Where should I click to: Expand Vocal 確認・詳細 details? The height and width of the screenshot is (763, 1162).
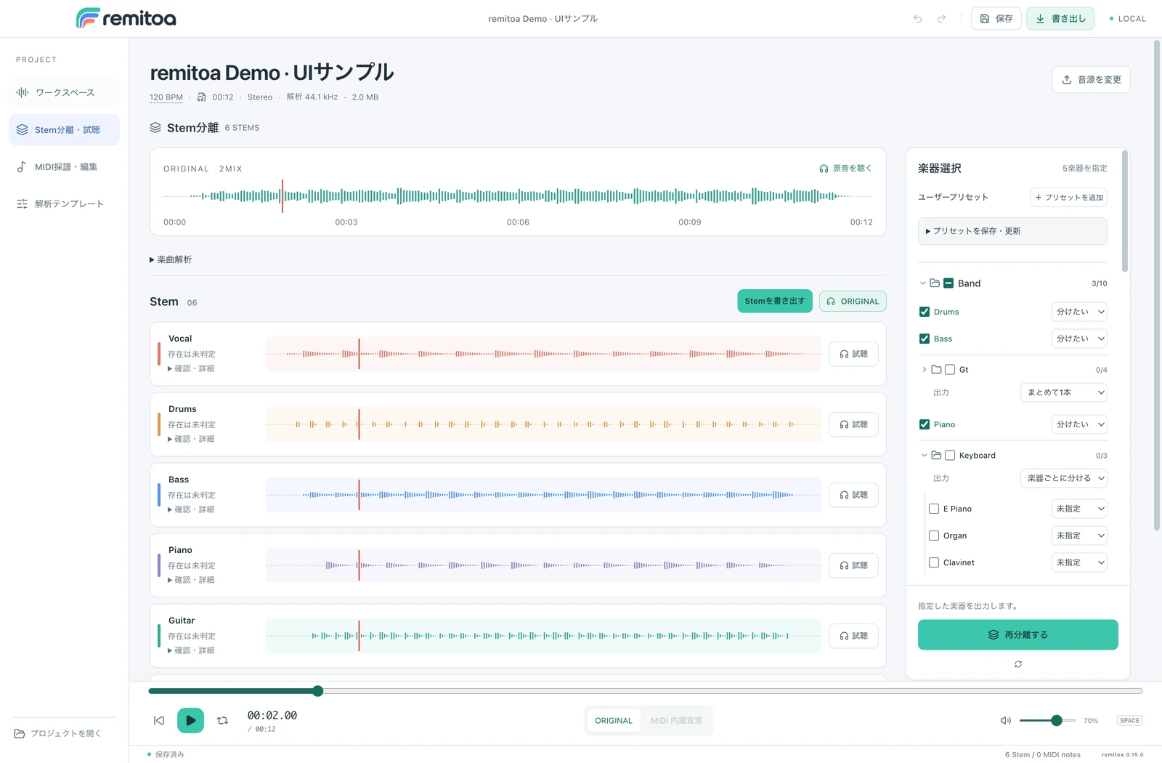click(191, 368)
